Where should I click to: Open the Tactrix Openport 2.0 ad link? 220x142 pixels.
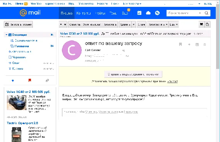point(22,123)
